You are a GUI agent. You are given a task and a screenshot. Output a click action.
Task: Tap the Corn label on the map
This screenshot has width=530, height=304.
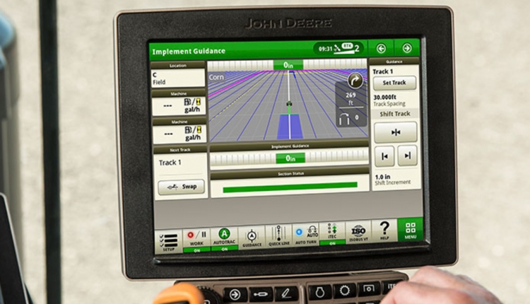tap(216, 77)
